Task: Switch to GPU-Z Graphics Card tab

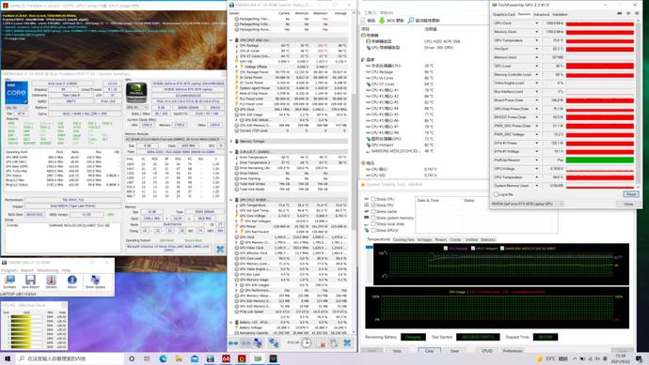Action: (504, 14)
